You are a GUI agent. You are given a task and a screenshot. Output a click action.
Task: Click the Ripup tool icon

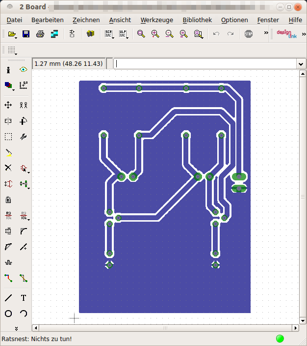(x=24, y=278)
